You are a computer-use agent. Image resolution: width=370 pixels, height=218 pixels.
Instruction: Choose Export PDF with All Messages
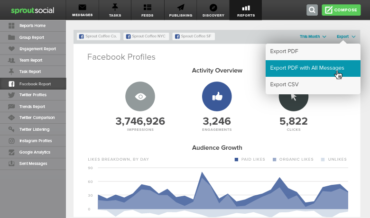click(313, 68)
